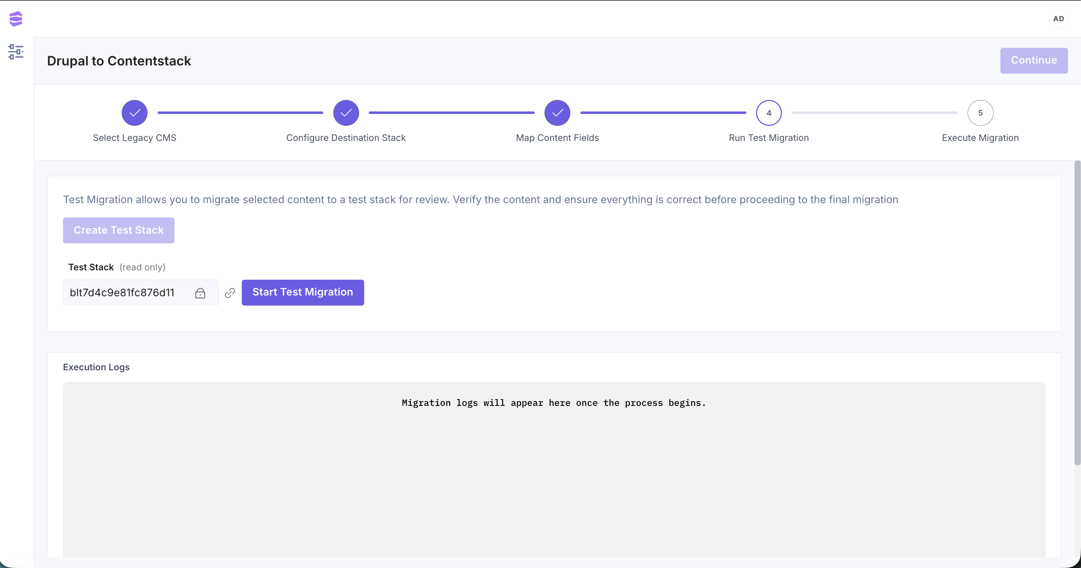Image resolution: width=1081 pixels, height=568 pixels.
Task: Click the vertical page scrollbar
Action: click(1077, 313)
